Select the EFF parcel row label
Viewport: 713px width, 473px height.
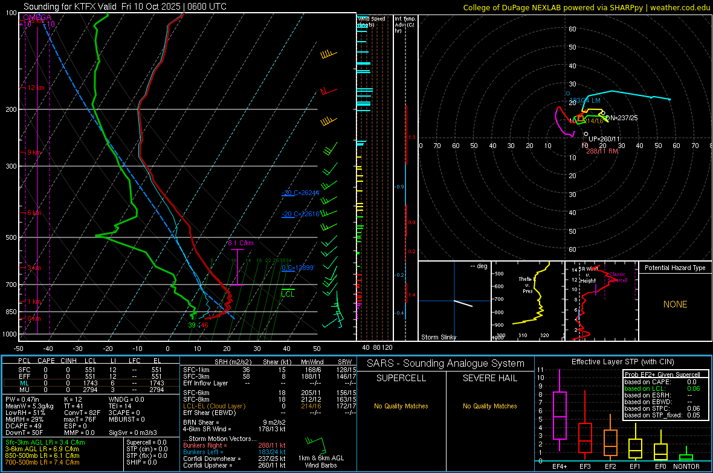(24, 376)
